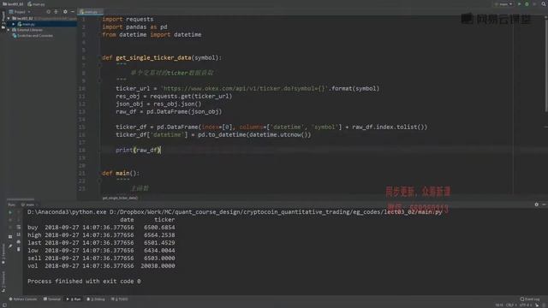Open the Debug tool window tab
This screenshot has width=548, height=308.
coord(96,299)
